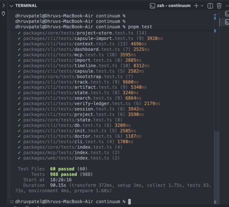Click the core/tests/state.test.ts line
This screenshot has height=207, width=229.
pos(70,120)
